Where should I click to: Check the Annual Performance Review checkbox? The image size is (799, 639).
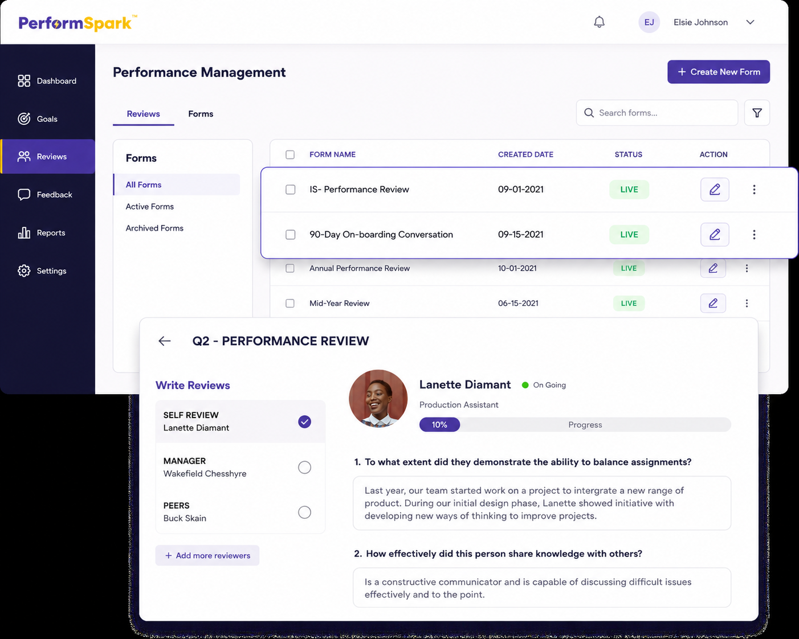(x=290, y=268)
